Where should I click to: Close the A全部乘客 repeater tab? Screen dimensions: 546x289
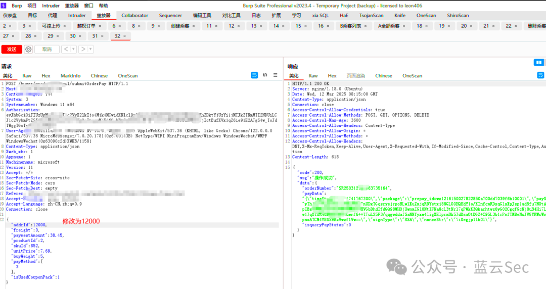click(x=403, y=26)
